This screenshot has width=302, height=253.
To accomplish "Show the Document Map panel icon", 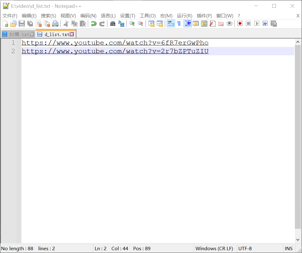I will pyautogui.click(x=204, y=24).
